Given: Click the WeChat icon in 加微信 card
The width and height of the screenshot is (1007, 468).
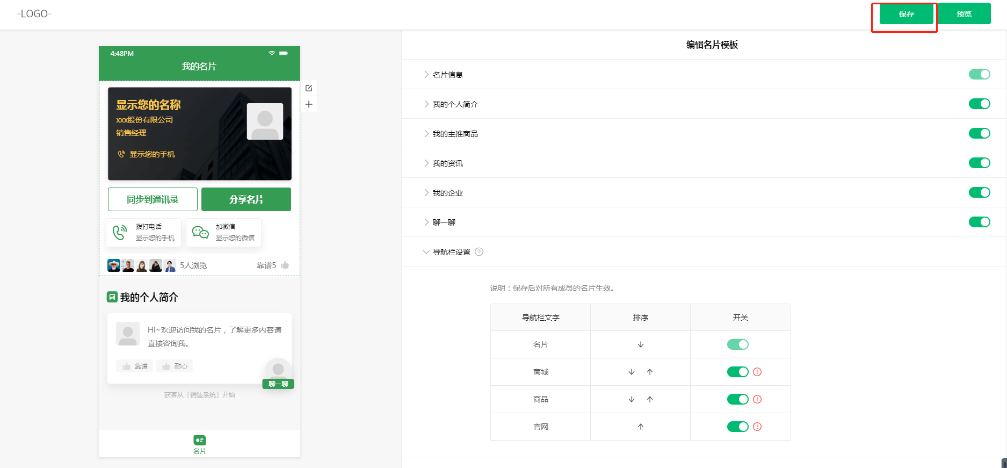Looking at the screenshot, I should (x=200, y=232).
